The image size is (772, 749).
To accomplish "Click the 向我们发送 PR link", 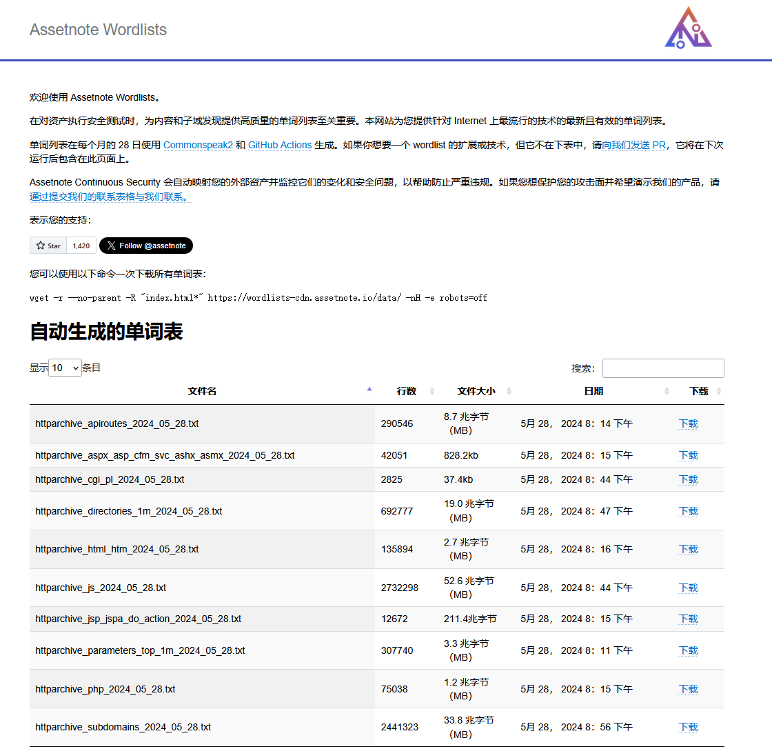I will coord(633,145).
